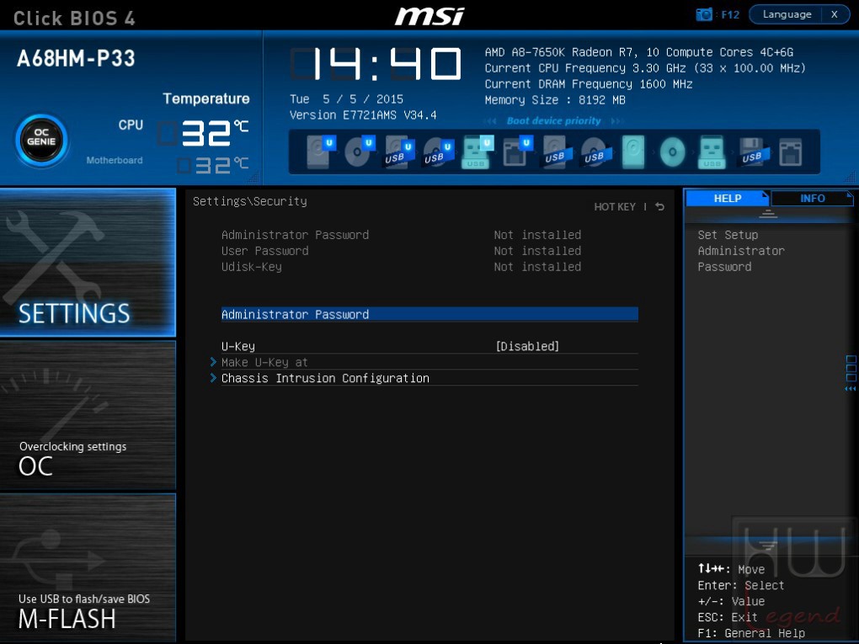
Task: Click the Motherboard temperature reading
Action: 212,165
